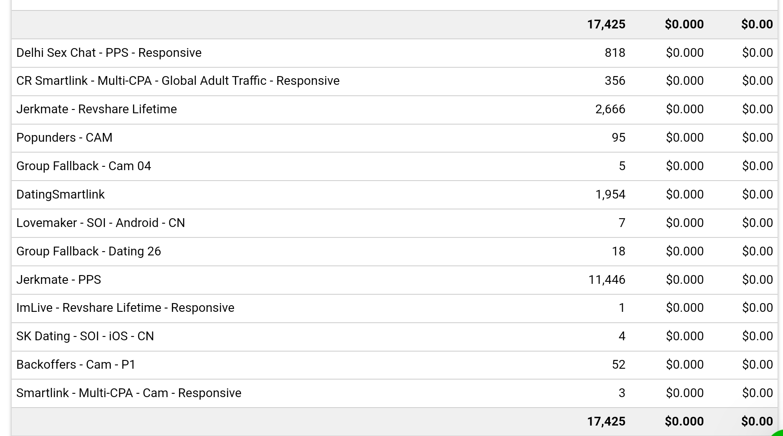Select Group Fallback Cam 04 row
Image resolution: width=783 pixels, height=436 pixels.
tap(394, 166)
